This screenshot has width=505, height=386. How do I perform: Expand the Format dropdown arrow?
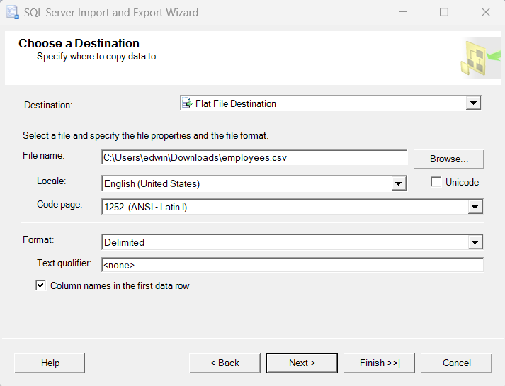coord(475,242)
